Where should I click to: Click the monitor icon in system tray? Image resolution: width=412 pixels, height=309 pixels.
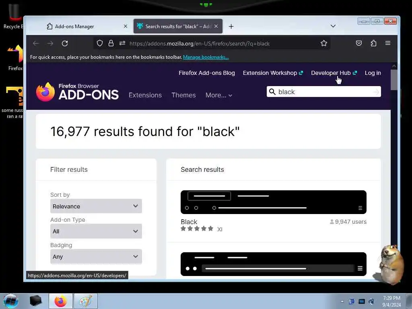(x=362, y=301)
